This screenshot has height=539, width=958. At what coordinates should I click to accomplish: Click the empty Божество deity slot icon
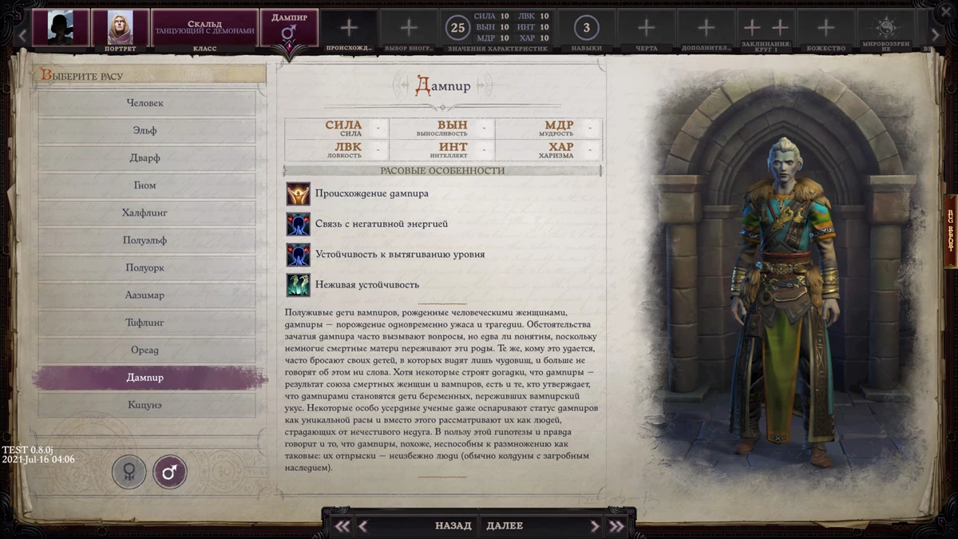tap(827, 26)
